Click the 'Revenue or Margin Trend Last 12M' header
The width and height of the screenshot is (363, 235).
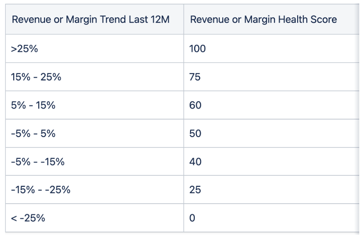point(94,19)
